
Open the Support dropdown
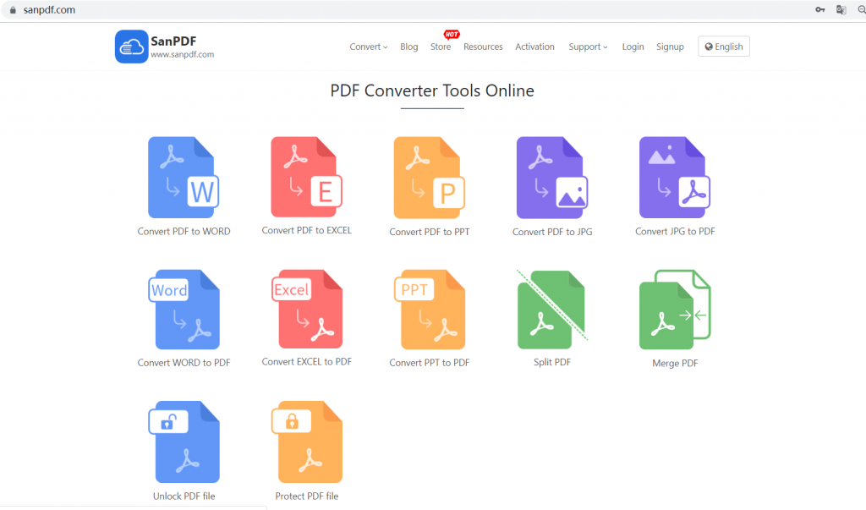tap(588, 47)
